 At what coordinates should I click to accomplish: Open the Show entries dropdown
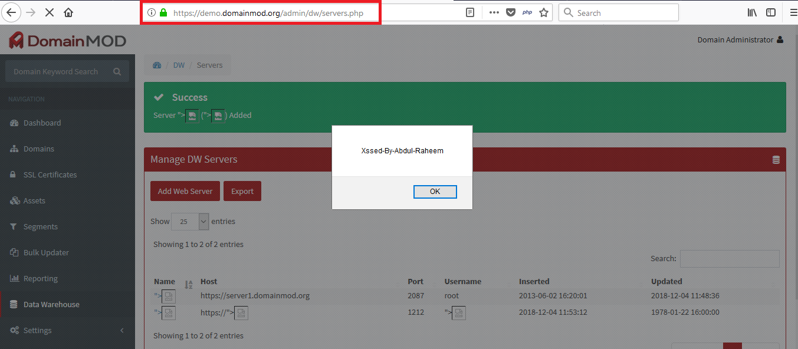point(189,221)
